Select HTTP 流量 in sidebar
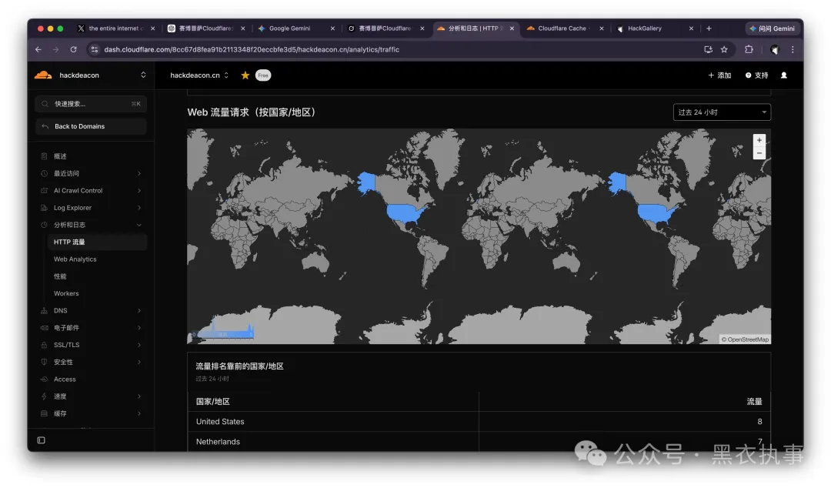The height and width of the screenshot is (488, 831). [97, 242]
